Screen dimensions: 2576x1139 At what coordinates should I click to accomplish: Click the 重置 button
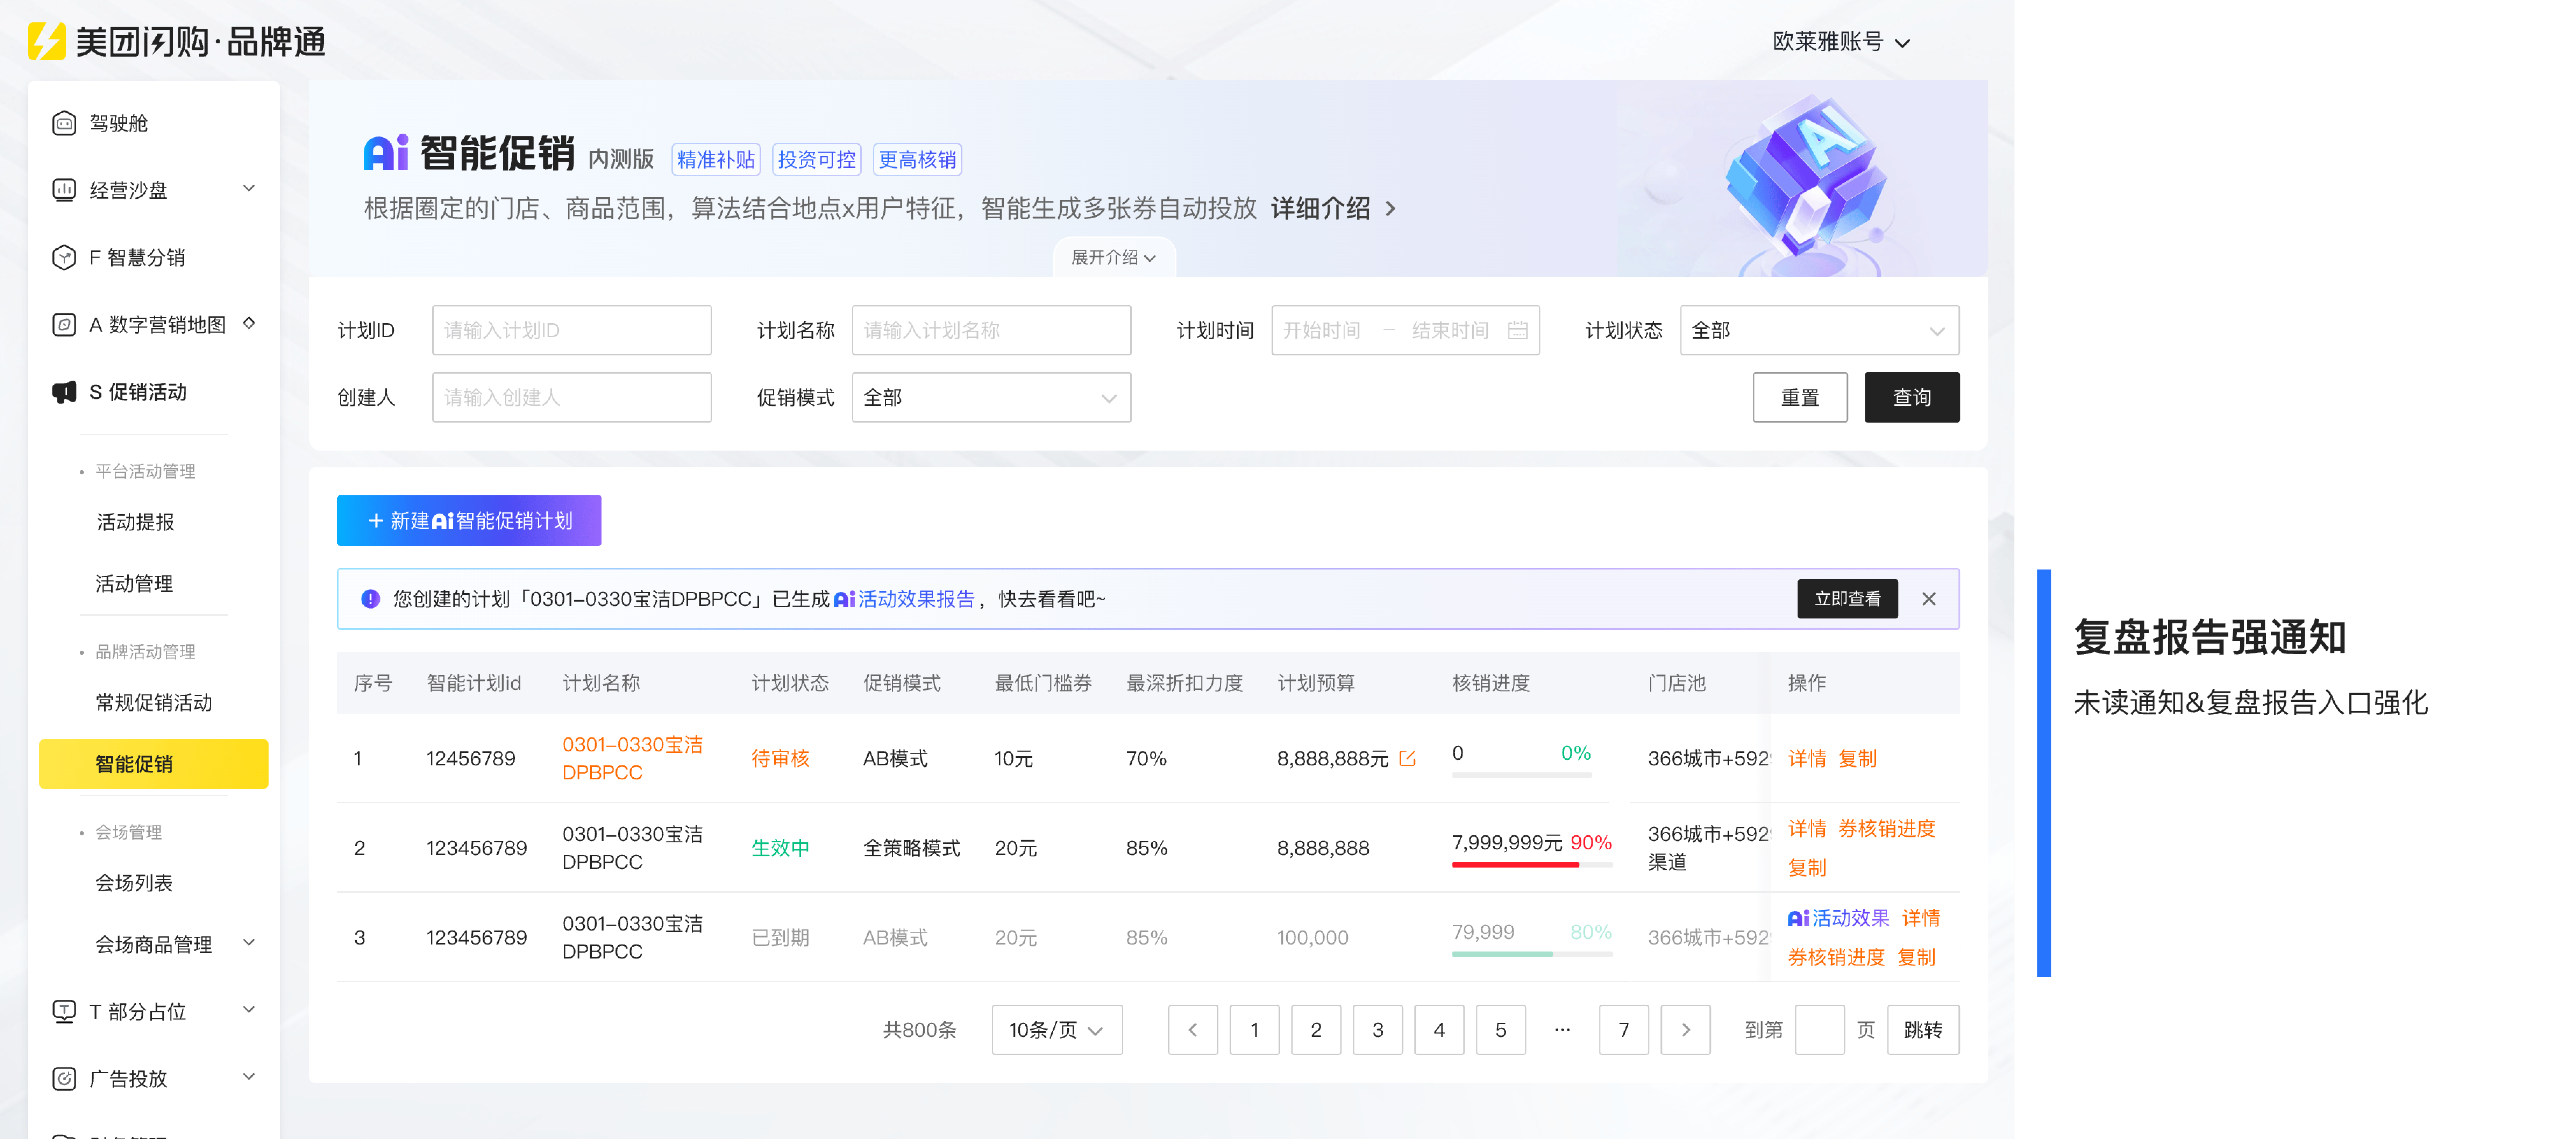(x=1800, y=398)
